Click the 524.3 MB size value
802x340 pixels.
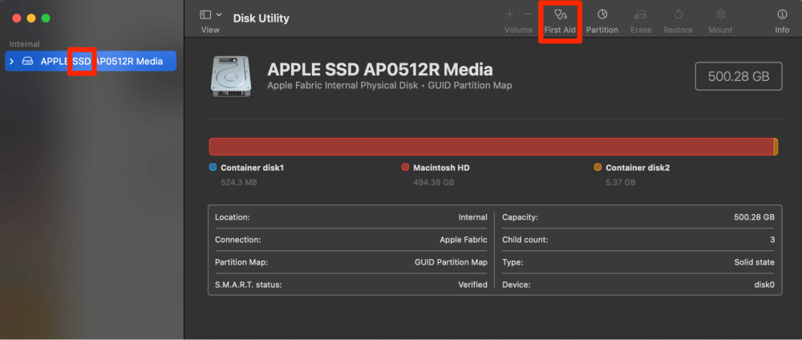238,182
